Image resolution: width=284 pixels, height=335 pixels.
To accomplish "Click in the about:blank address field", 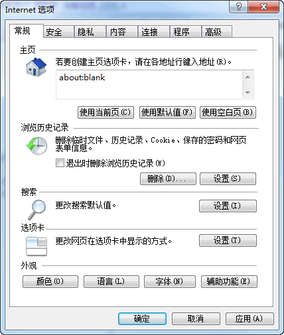I will point(149,84).
